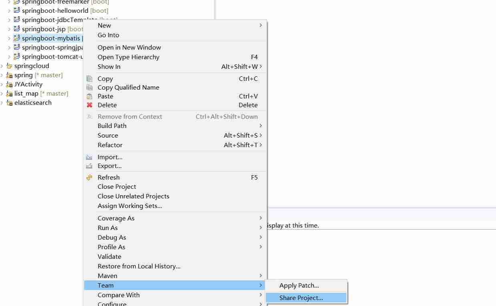
Task: Click the springboot-helloworld project icon
Action: [17, 10]
